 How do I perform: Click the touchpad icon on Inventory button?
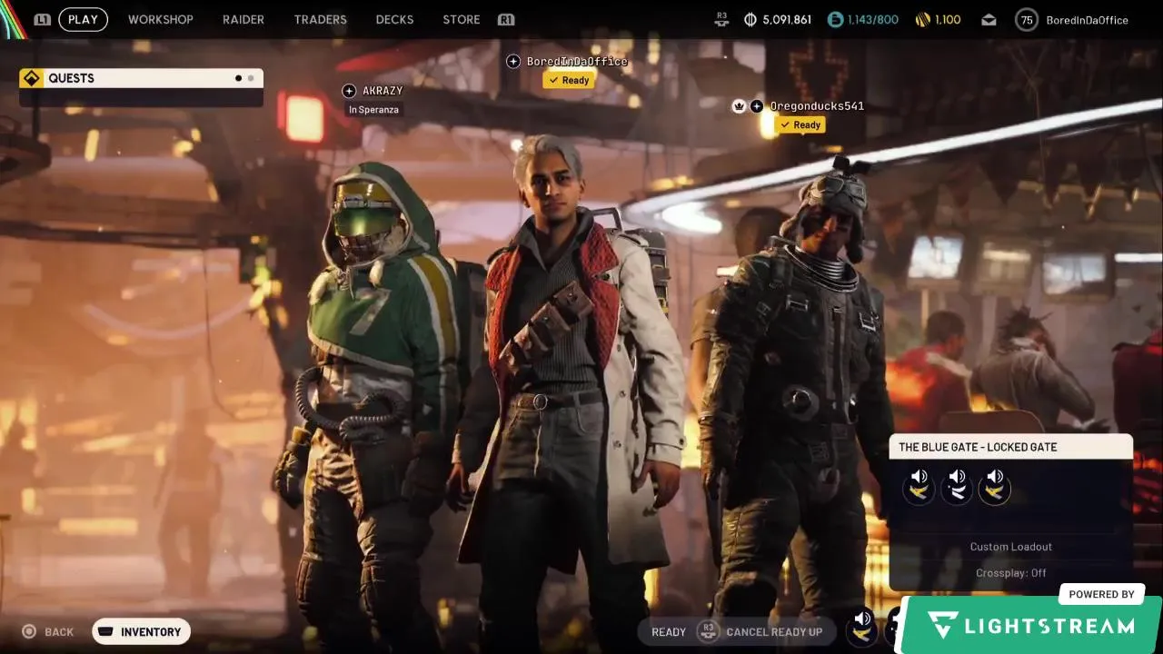click(105, 631)
